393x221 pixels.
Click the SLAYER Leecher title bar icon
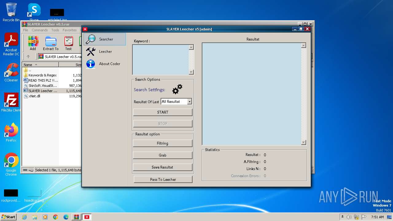click(x=85, y=29)
